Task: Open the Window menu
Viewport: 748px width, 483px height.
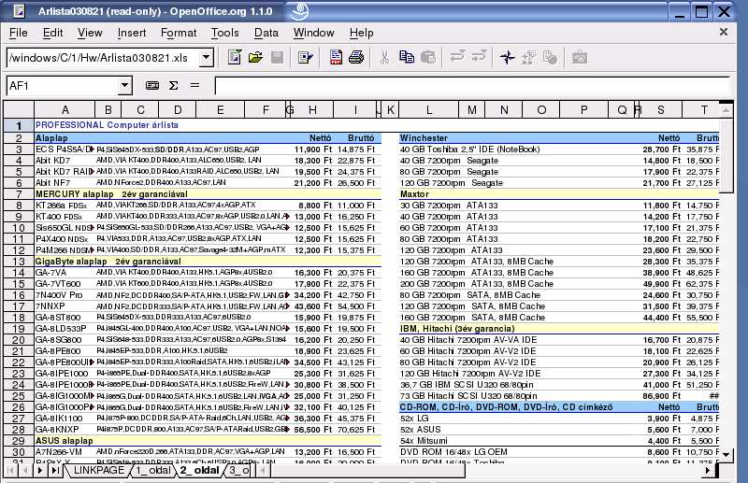Action: click(313, 33)
